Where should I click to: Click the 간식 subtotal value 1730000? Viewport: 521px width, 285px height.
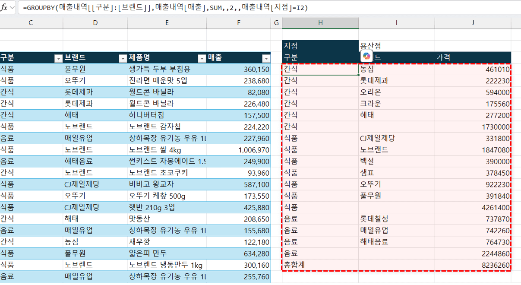(x=491, y=127)
